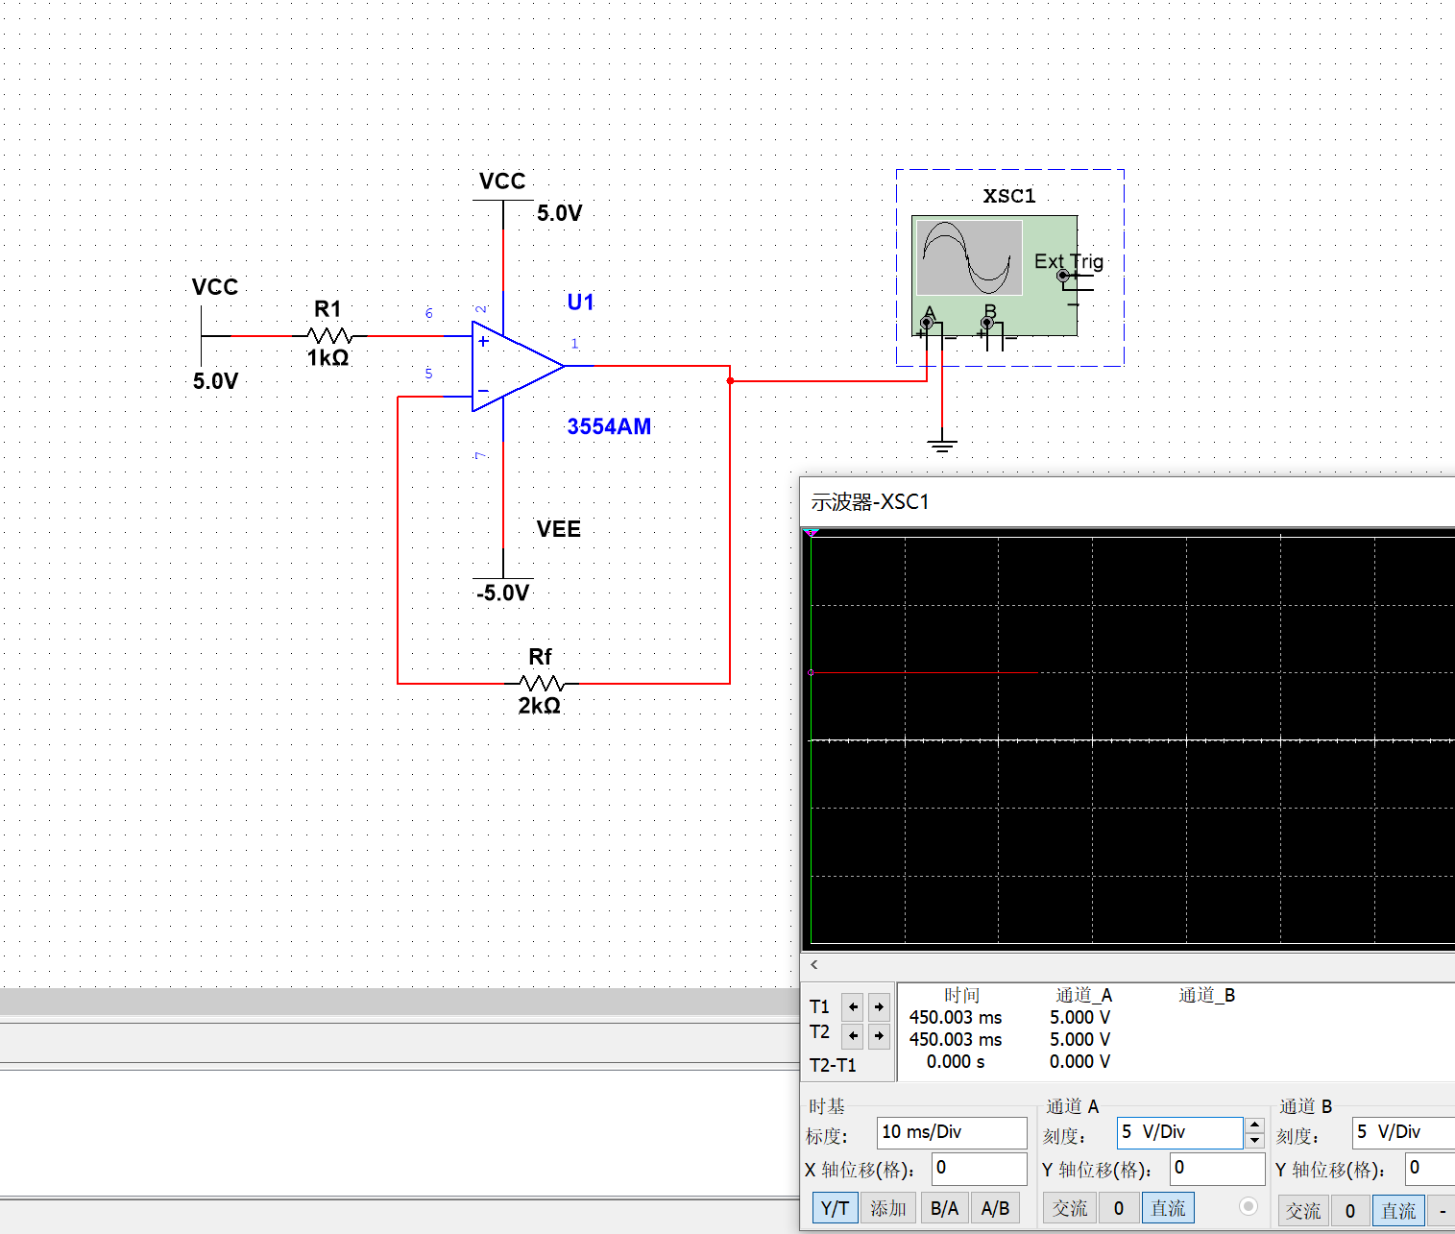Click oscilloscope channel A terminal
The width and height of the screenshot is (1455, 1234).
point(927,324)
